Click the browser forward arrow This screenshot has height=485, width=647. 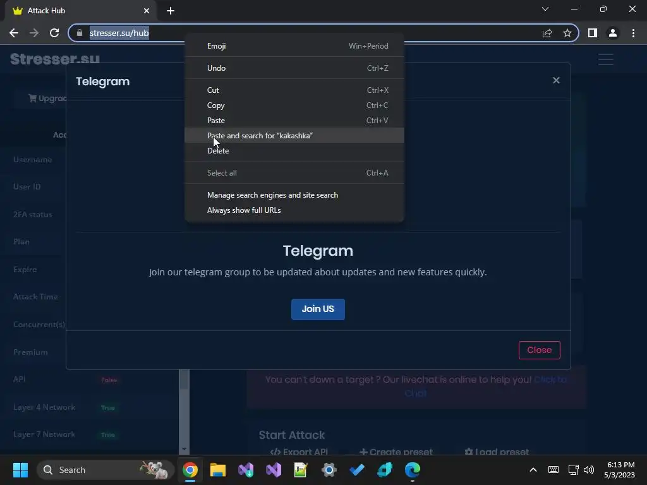click(34, 33)
